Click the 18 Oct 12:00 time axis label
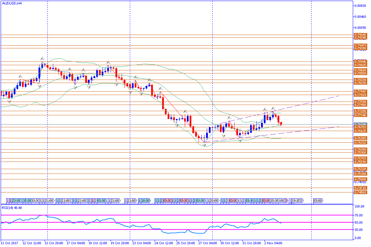The width and height of the screenshot is (371, 247). click(x=98, y=243)
